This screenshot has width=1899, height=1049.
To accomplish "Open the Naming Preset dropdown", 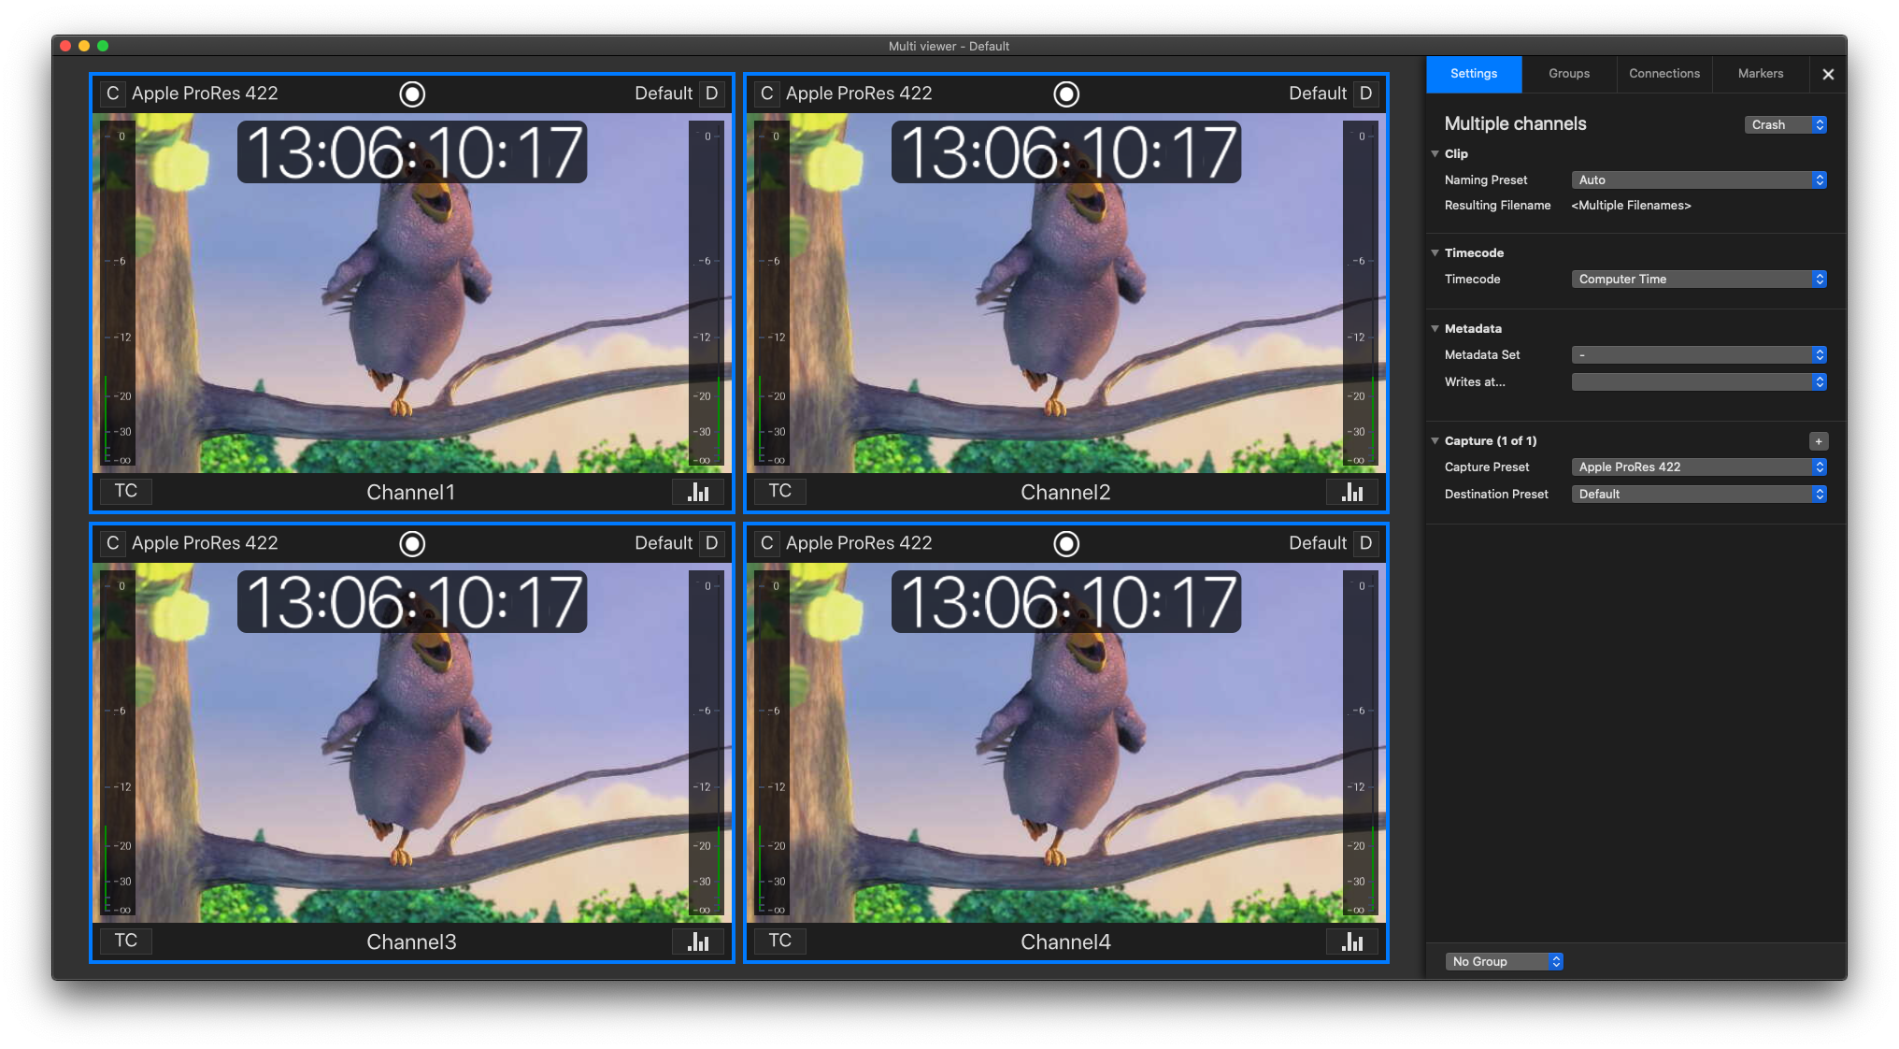I will tap(1699, 180).
